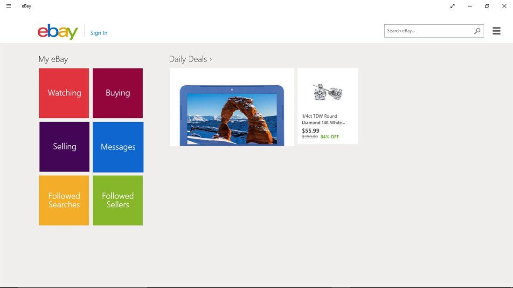Open the Followed Searches tile
This screenshot has width=513, height=288.
point(64,200)
